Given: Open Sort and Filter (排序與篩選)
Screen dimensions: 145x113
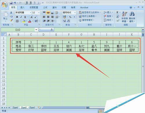Looking at the screenshot, I should [125, 16].
